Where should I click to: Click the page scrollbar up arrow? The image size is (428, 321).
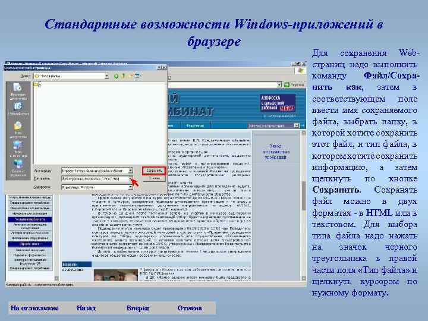point(303,133)
